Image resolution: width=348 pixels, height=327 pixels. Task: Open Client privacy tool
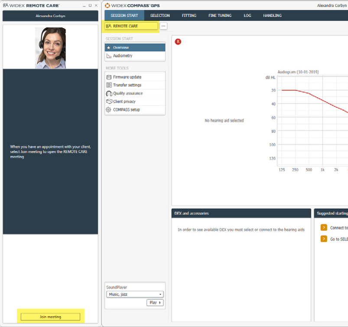[x=135, y=102]
